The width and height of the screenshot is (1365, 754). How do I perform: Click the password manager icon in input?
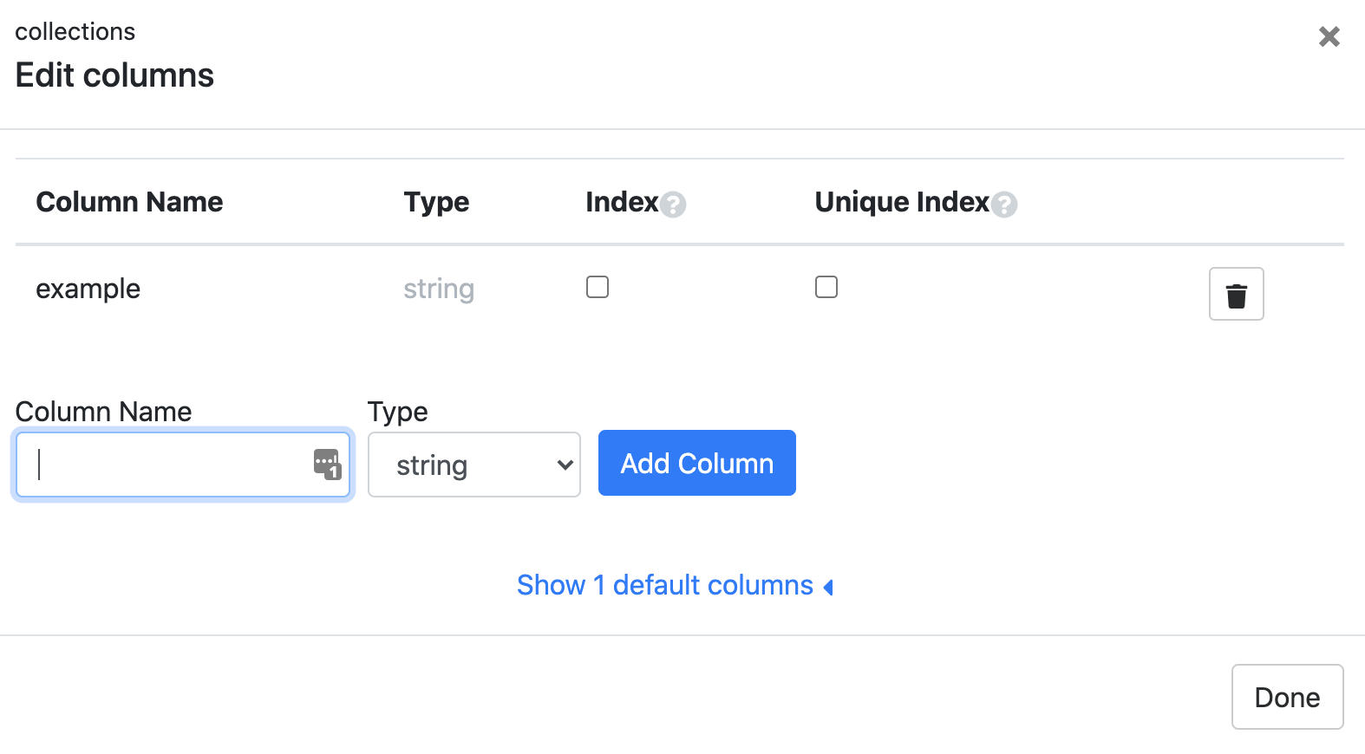(x=327, y=465)
